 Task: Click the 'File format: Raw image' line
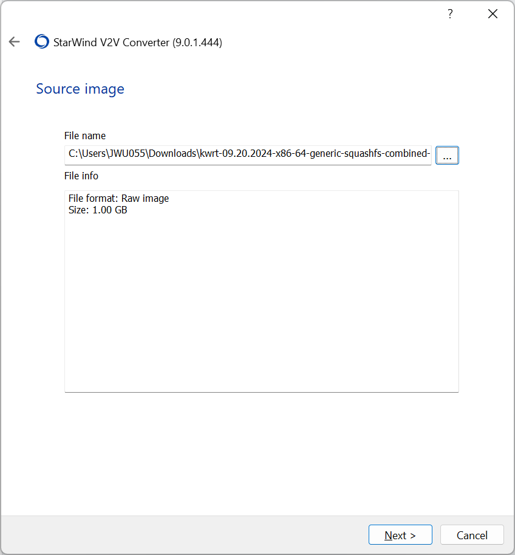(118, 198)
